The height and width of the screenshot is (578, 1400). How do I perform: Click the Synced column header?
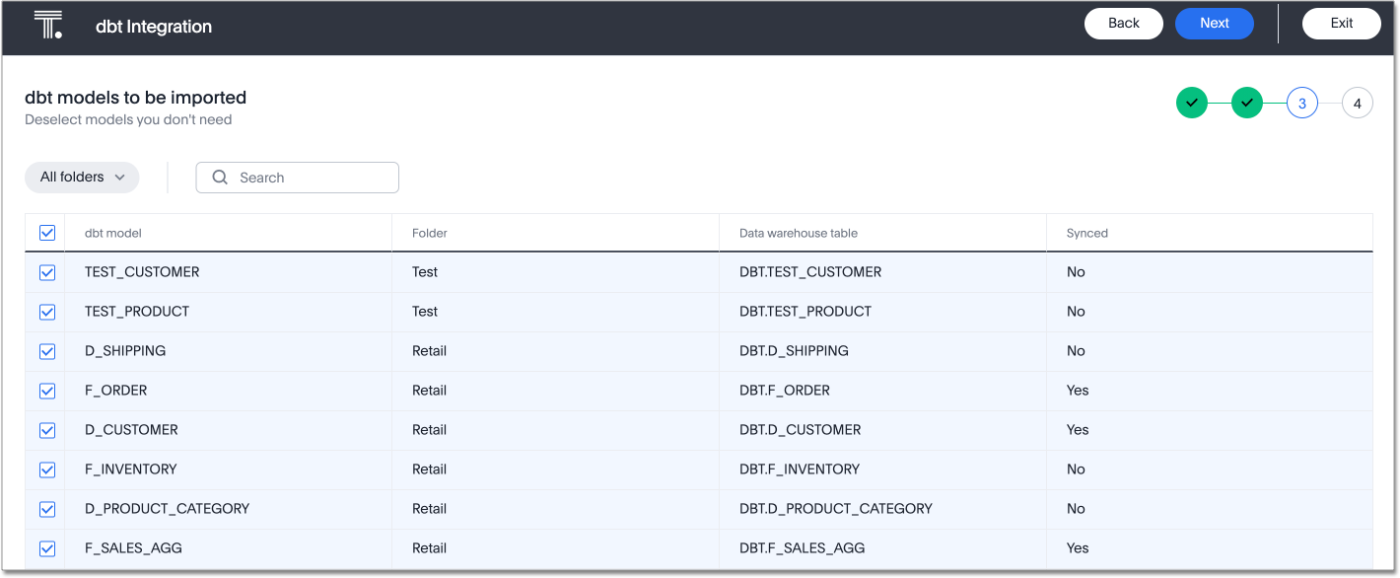[x=1086, y=234]
